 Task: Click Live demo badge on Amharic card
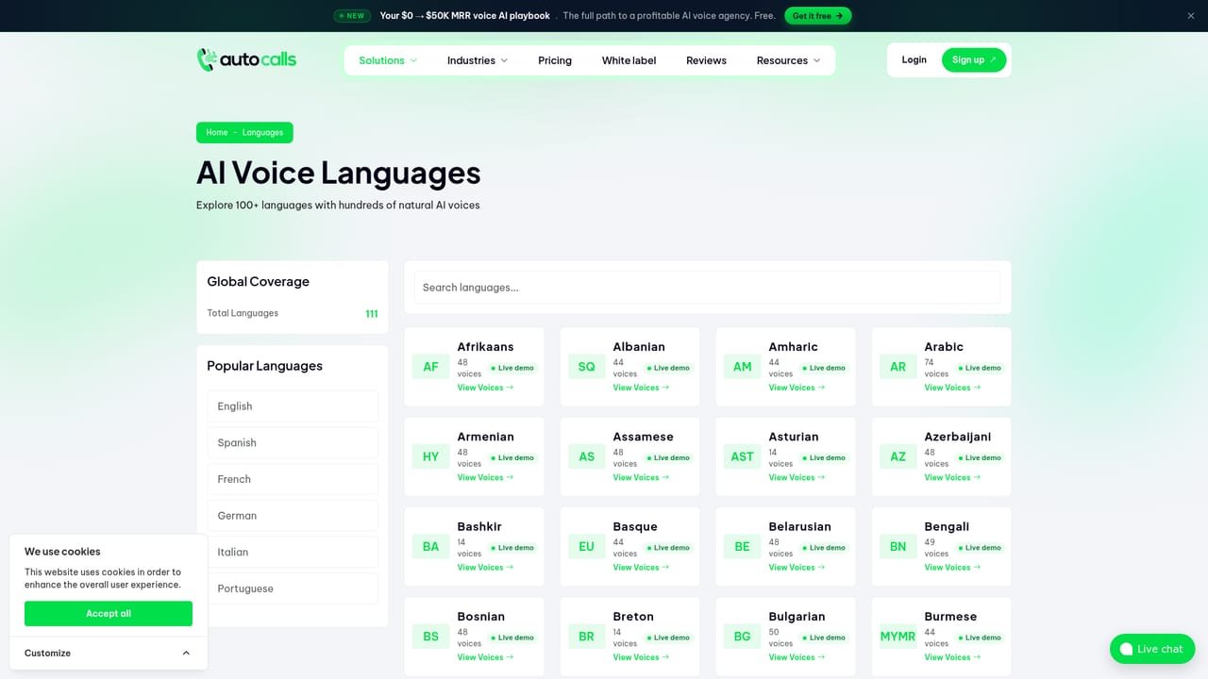click(x=824, y=368)
